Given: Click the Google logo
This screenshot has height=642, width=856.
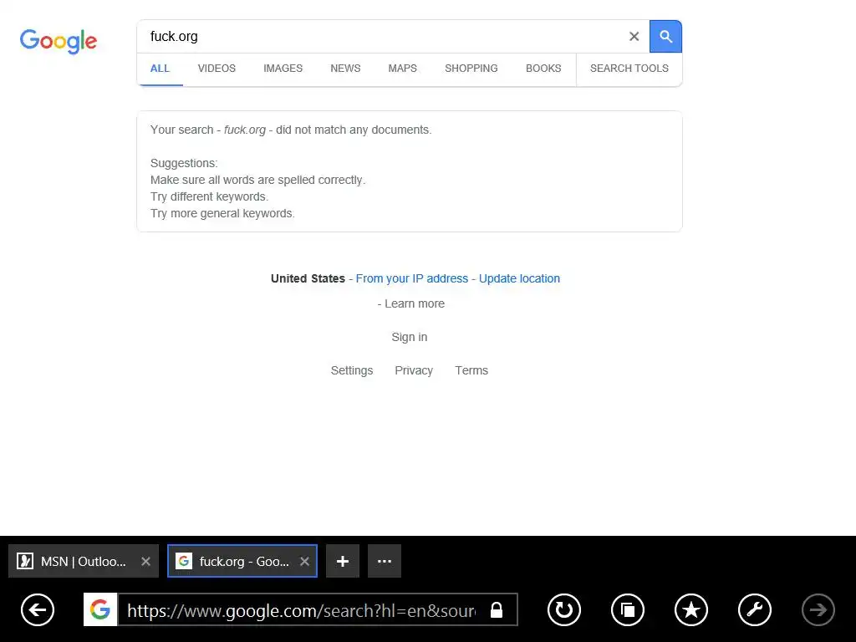Looking at the screenshot, I should pos(59,41).
